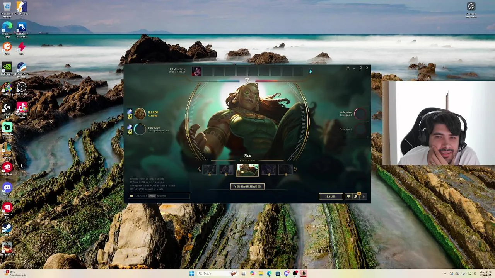Image resolution: width=495 pixels, height=278 pixels.
Task: Click the Salir button
Action: (x=331, y=197)
